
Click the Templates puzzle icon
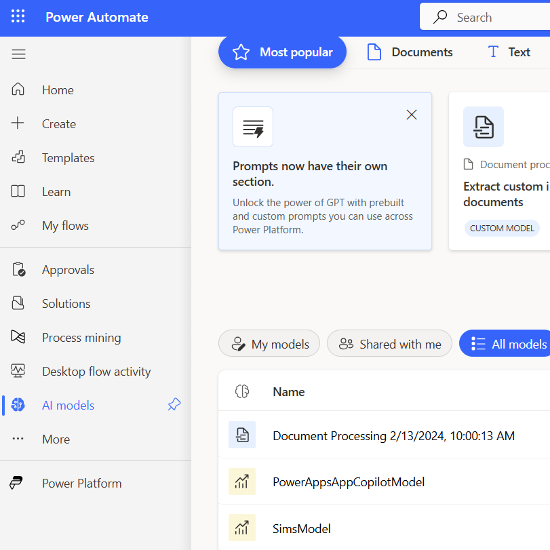(18, 157)
